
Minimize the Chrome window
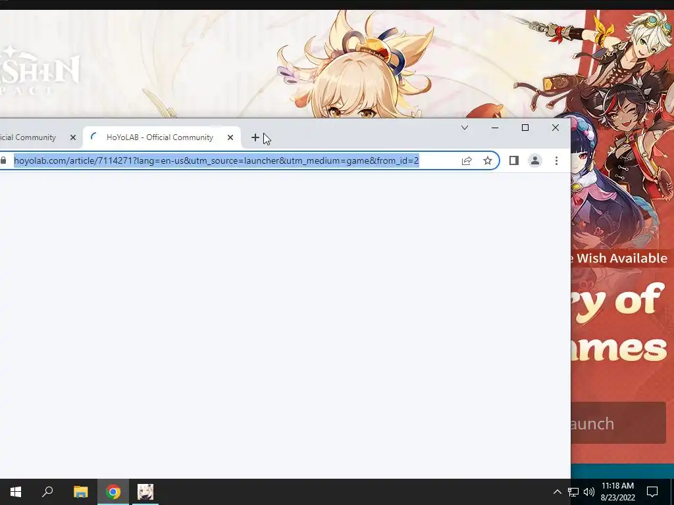pyautogui.click(x=495, y=128)
